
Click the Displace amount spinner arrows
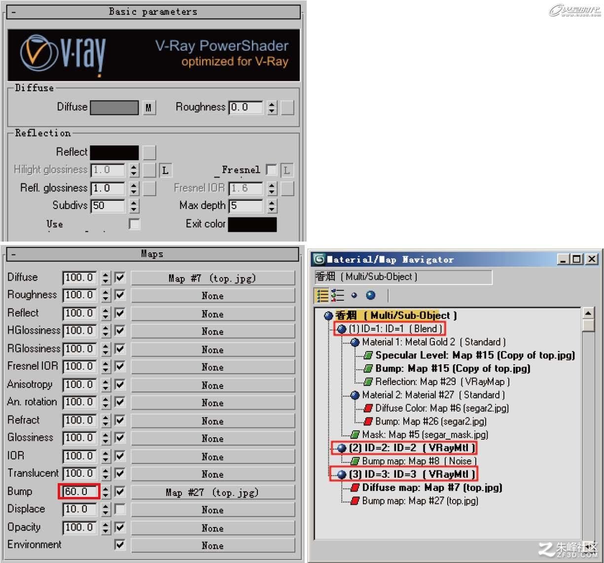pyautogui.click(x=106, y=510)
